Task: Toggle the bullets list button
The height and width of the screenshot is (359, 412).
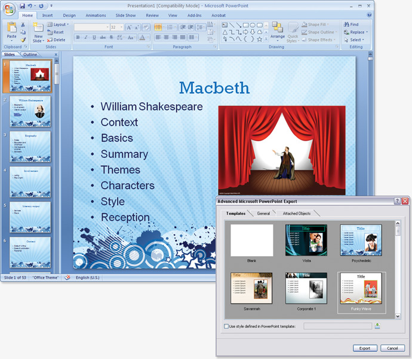Action: 158,27
